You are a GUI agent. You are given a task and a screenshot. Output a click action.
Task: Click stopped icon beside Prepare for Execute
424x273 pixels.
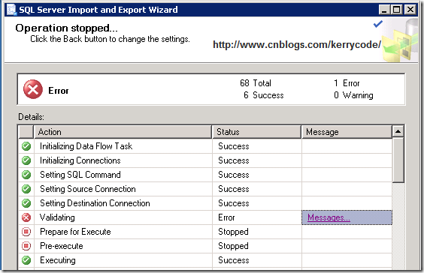pos(26,232)
